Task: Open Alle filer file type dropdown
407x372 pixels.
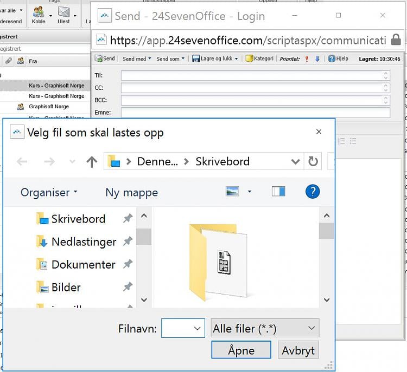Action: tap(265, 328)
